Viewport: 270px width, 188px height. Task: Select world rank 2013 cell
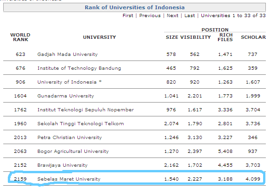click(20, 137)
